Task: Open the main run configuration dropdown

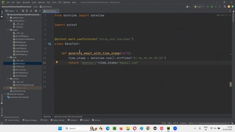Action: click(x=199, y=7)
